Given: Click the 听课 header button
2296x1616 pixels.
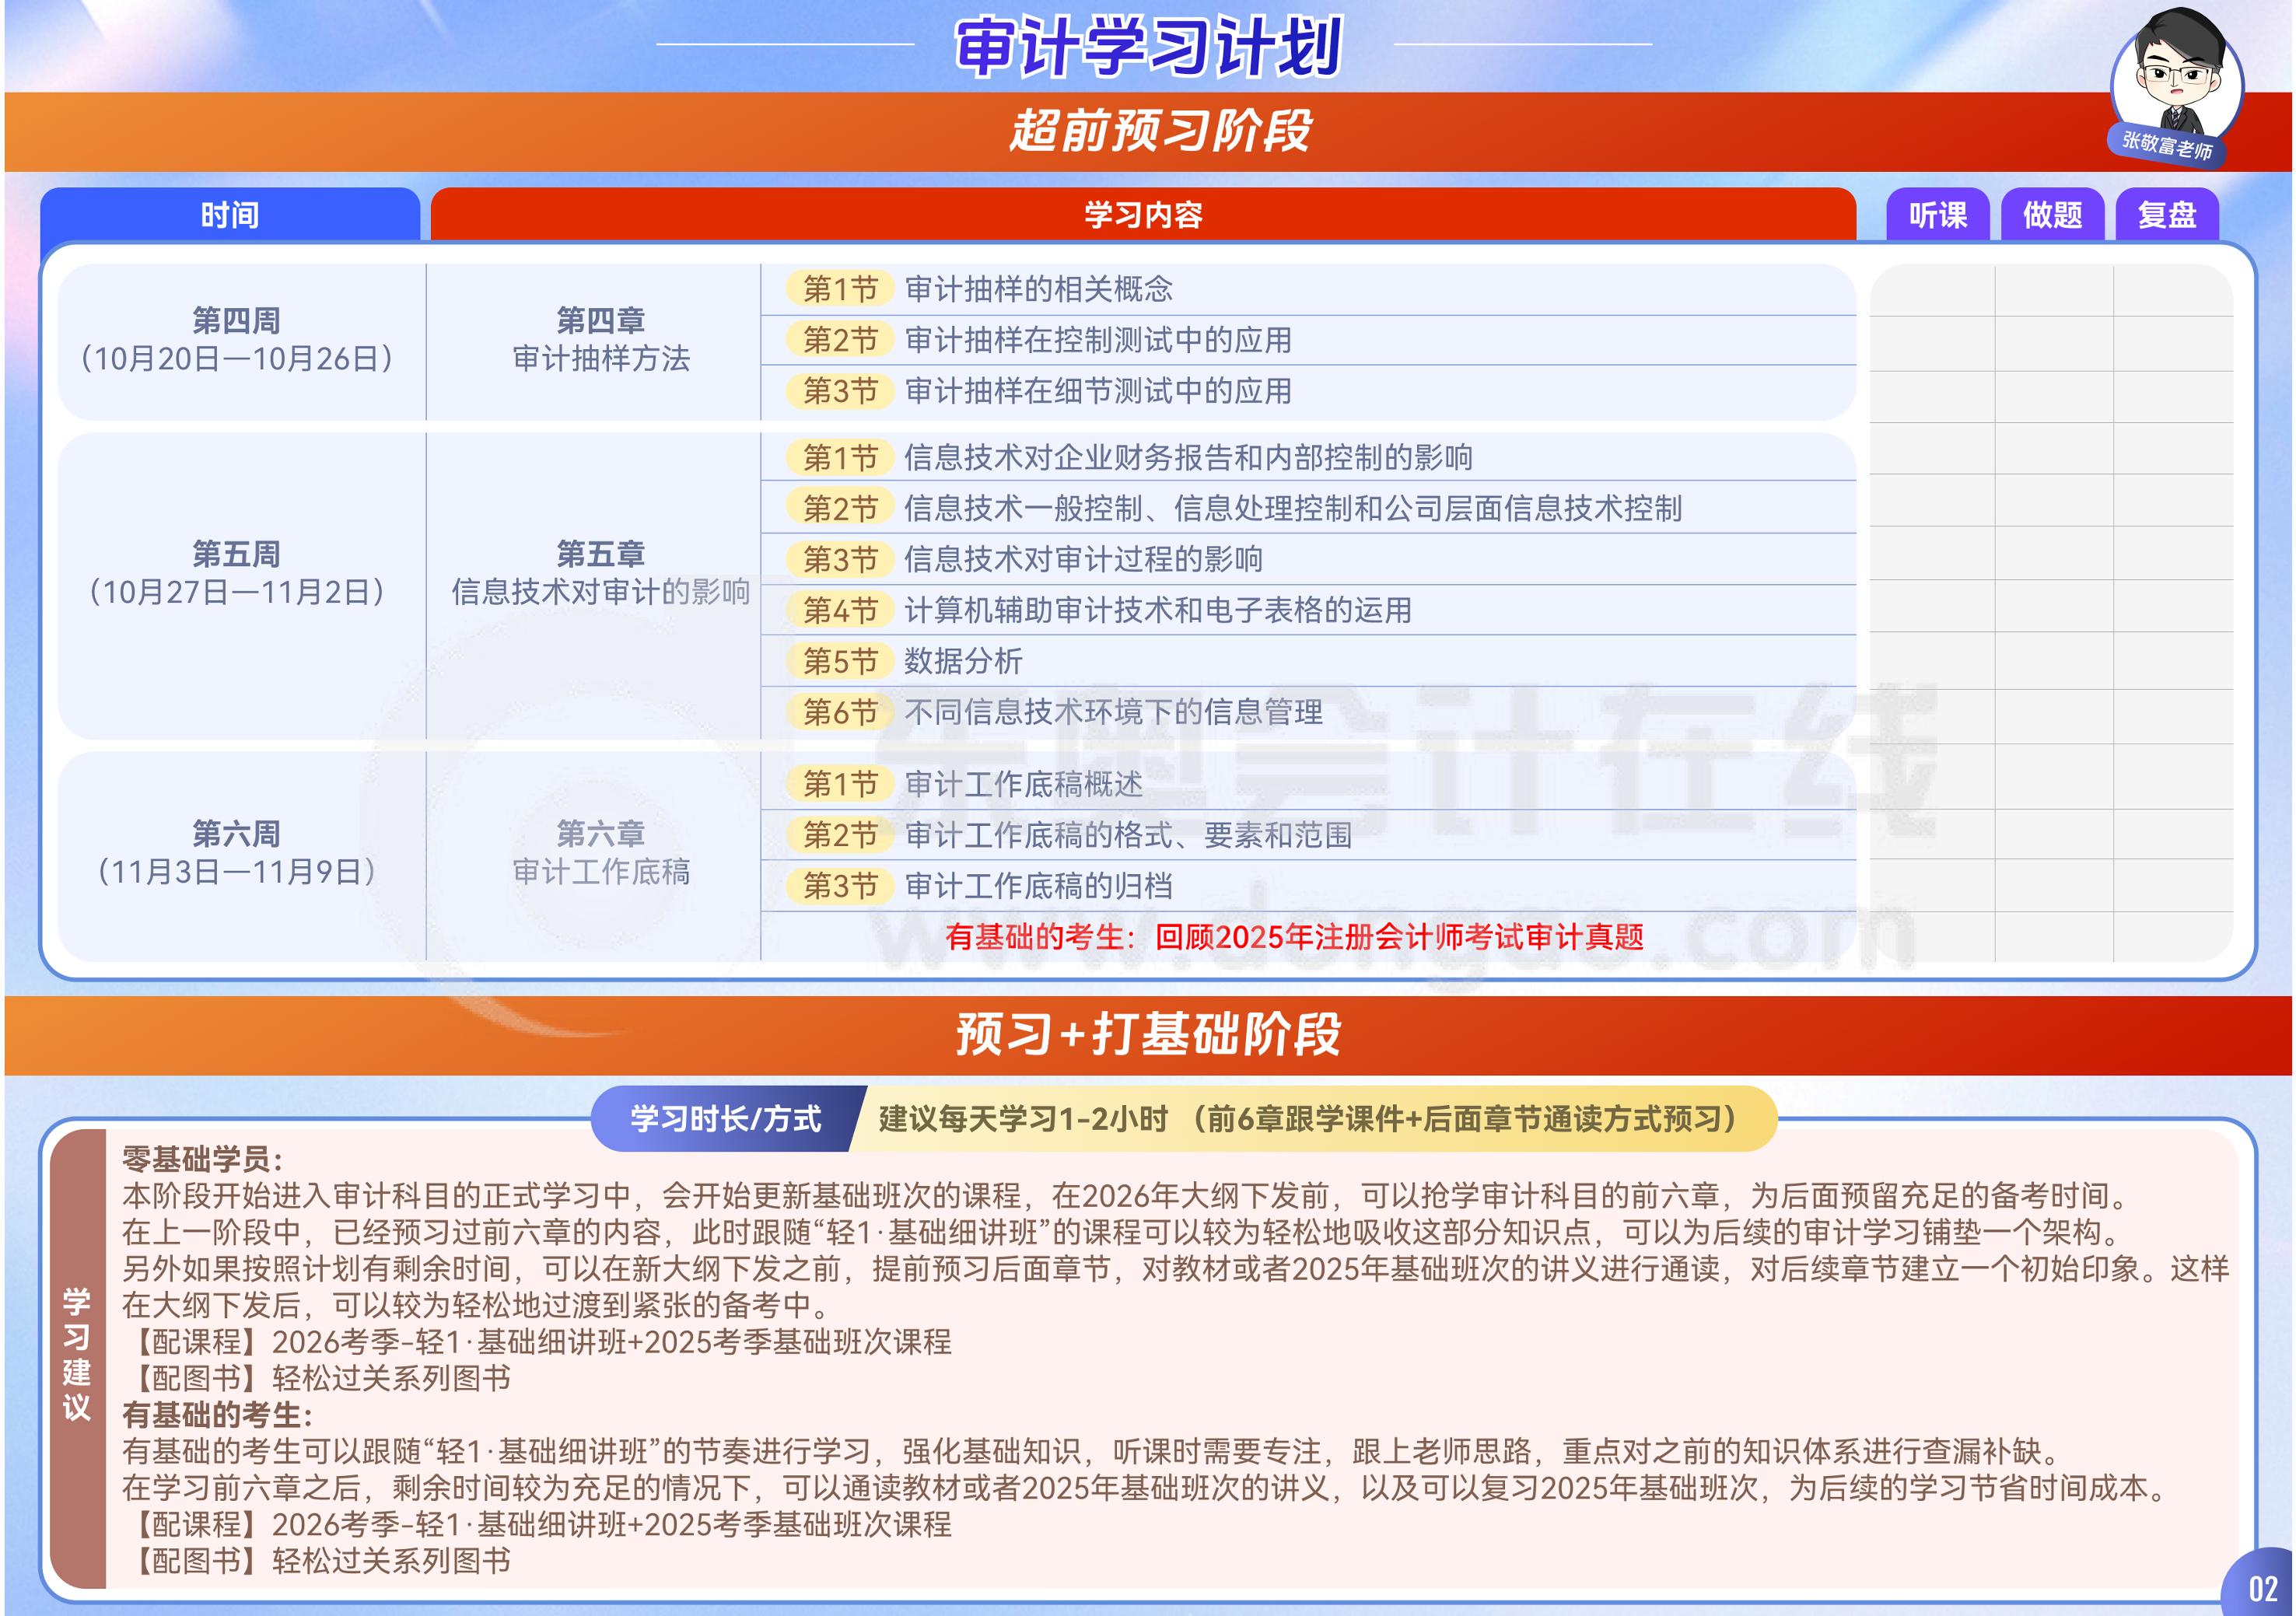Looking at the screenshot, I should tap(1937, 214).
